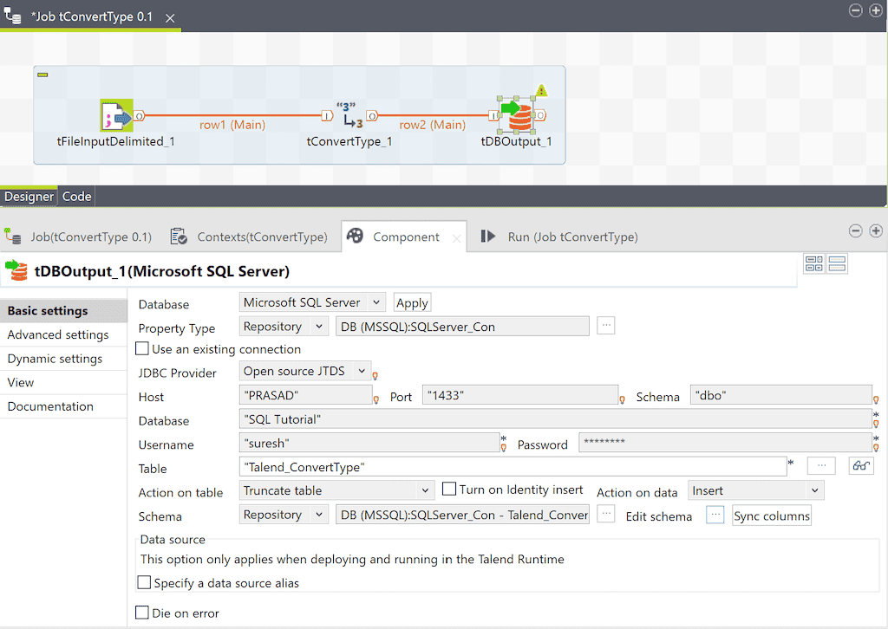Click the note icon in the designer canvas
Viewport: 888px width, 629px height.
[x=42, y=75]
